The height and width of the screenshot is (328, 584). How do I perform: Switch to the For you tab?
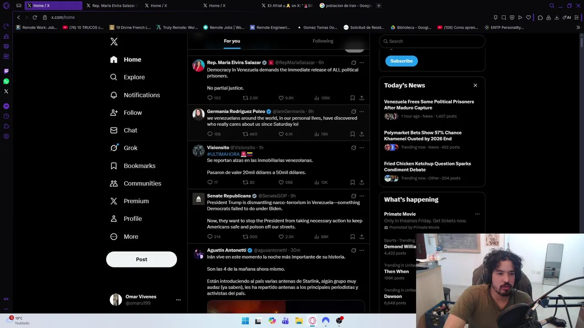[232, 41]
